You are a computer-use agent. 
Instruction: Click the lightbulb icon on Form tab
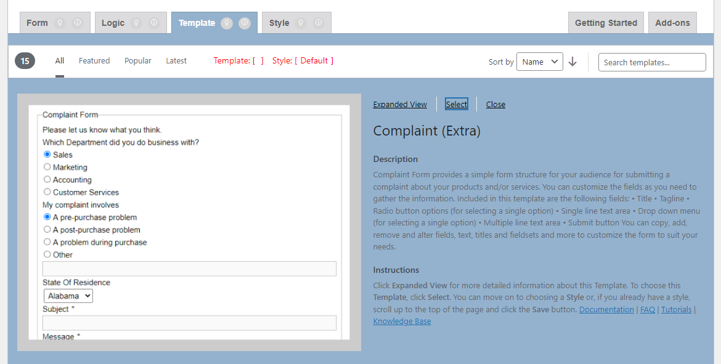[60, 23]
